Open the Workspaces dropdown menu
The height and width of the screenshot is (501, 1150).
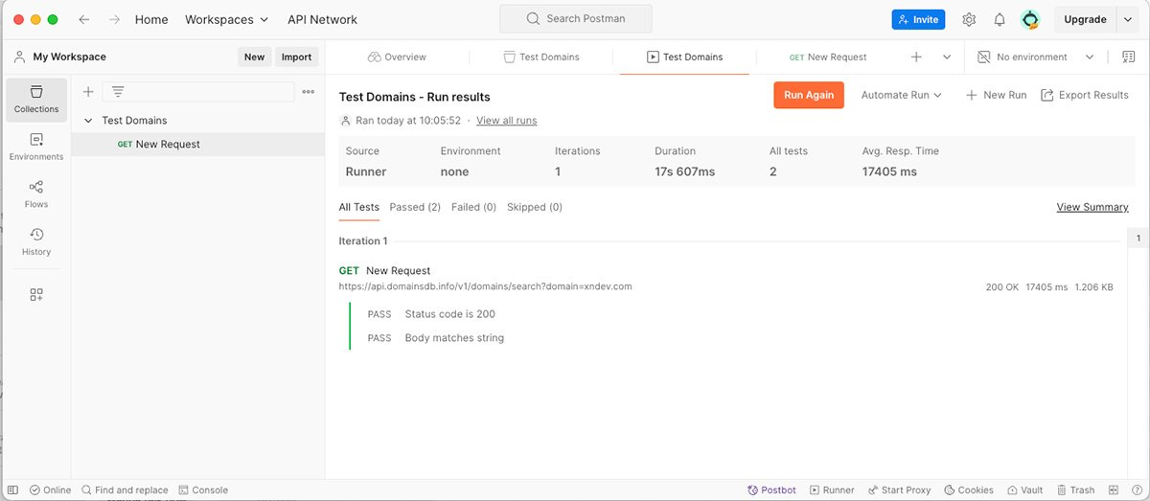pyautogui.click(x=226, y=19)
